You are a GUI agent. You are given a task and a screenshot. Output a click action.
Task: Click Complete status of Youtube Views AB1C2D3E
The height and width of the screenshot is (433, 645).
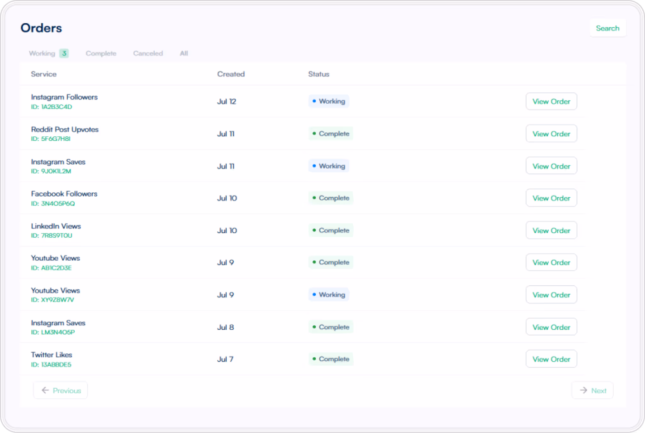[x=331, y=262]
